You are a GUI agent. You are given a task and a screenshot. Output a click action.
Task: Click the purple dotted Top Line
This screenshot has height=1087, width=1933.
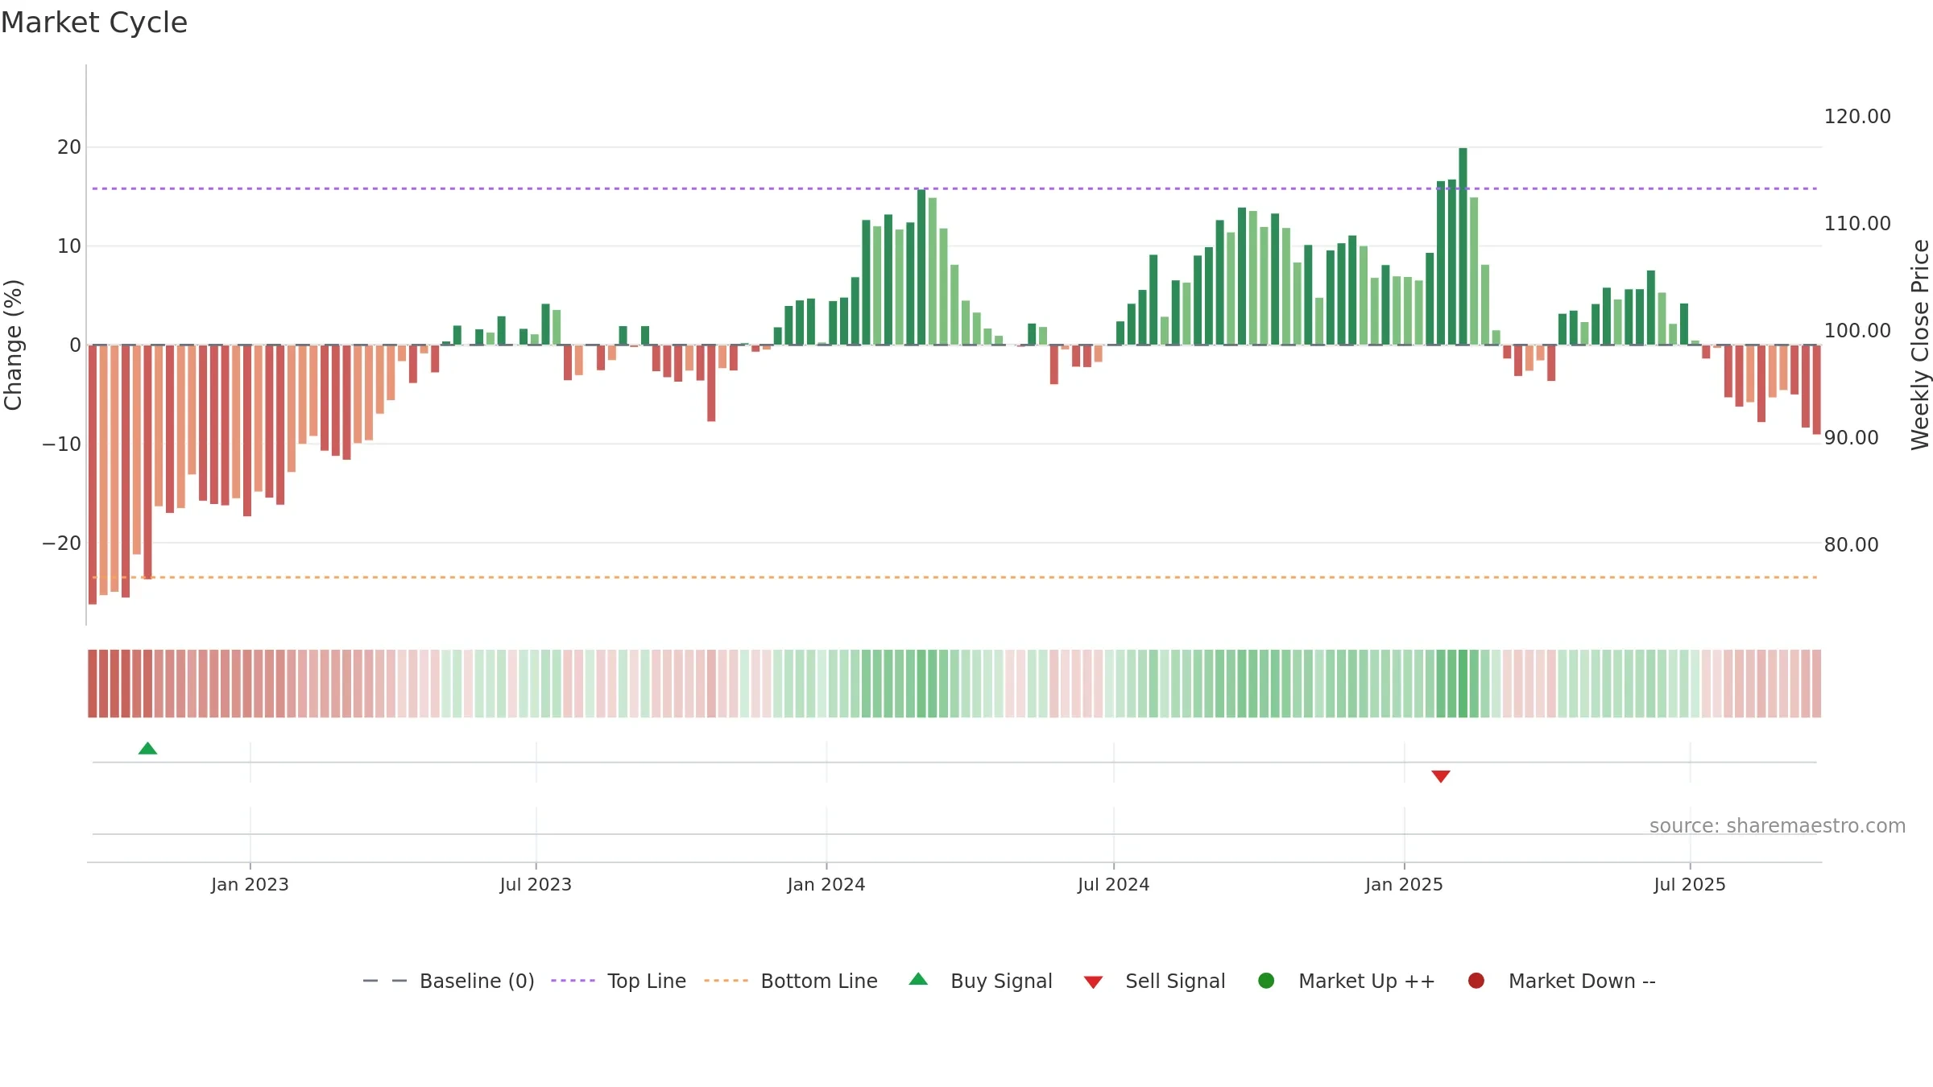(954, 188)
